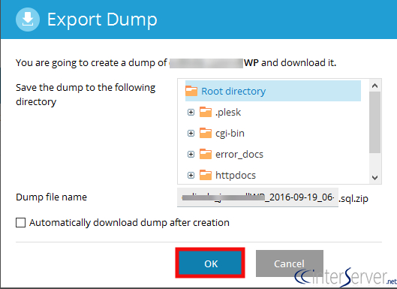
Task: Confirm export with the OK button
Action: [x=210, y=263]
